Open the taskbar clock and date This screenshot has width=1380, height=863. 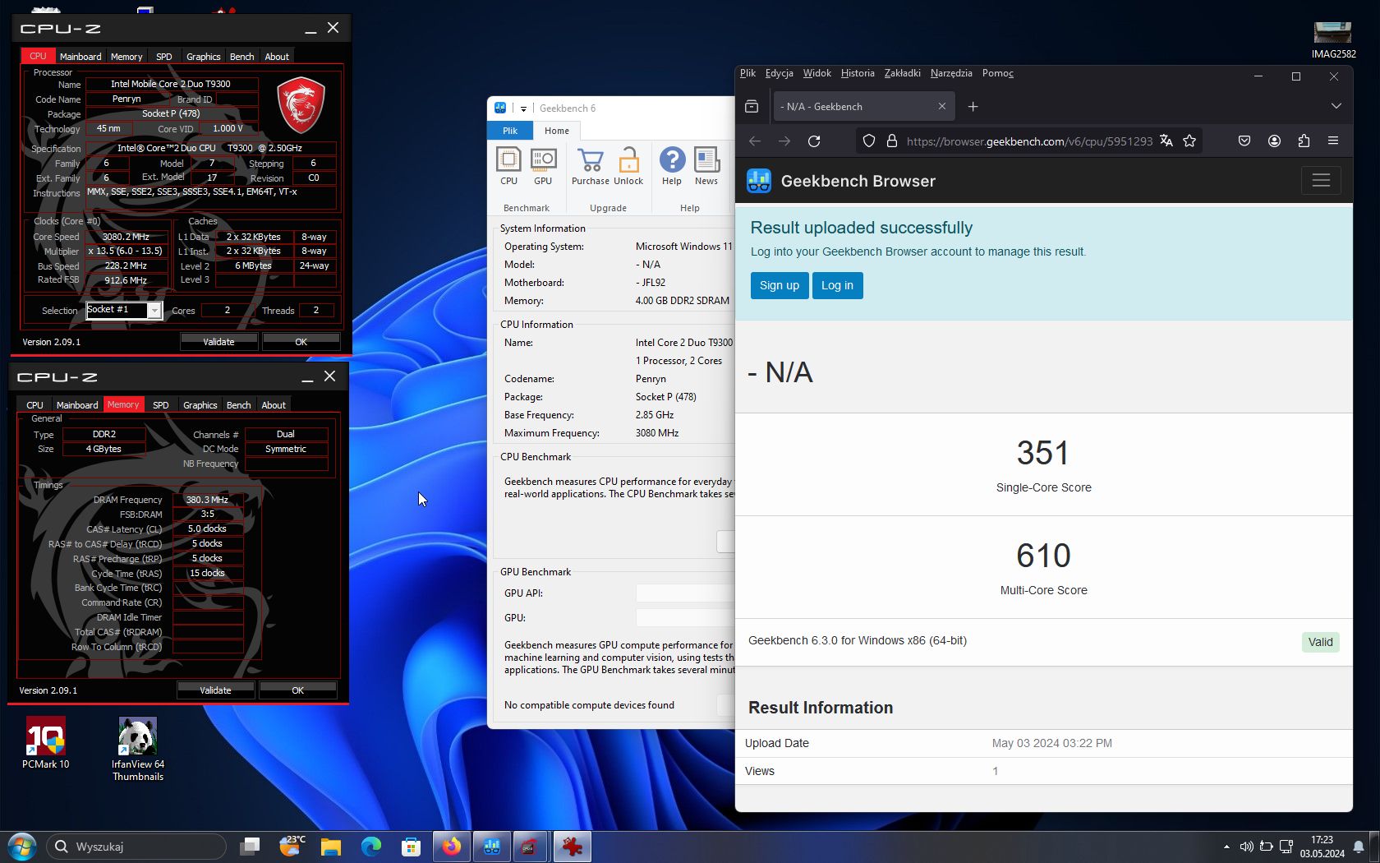(x=1322, y=847)
